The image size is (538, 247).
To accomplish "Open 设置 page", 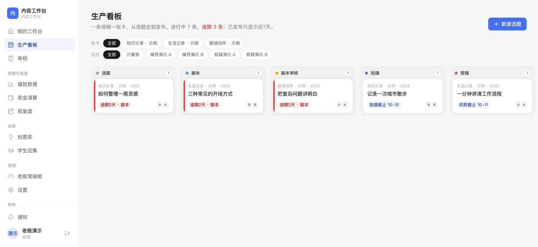I will (x=39, y=190).
